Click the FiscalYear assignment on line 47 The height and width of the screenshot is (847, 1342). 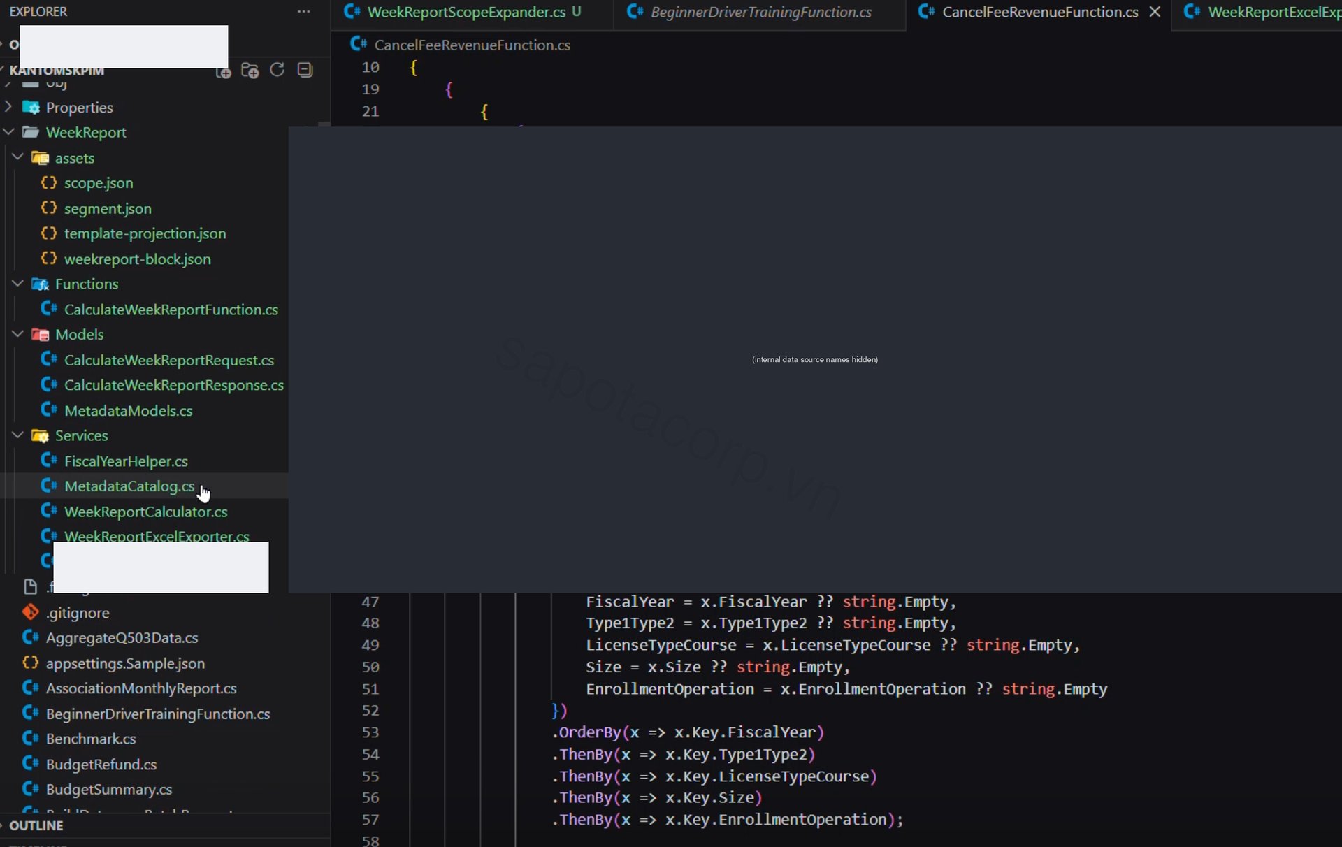click(770, 602)
